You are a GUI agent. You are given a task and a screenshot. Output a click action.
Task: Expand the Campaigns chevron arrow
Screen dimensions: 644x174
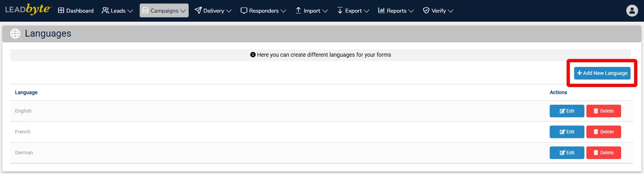click(x=183, y=11)
